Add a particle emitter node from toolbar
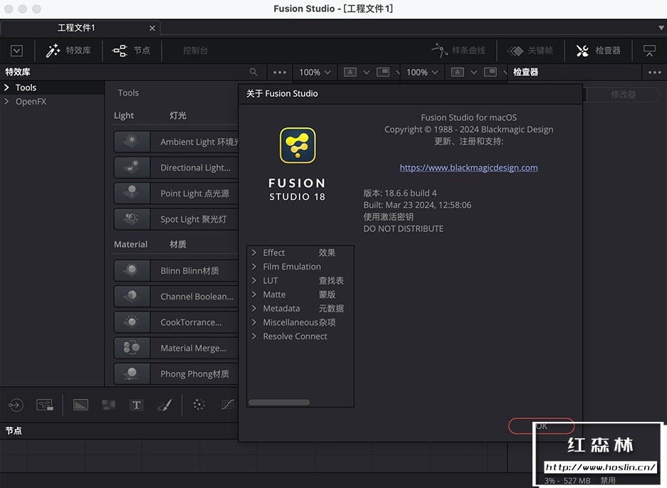Viewport: 667px width, 488px height. pos(199,405)
